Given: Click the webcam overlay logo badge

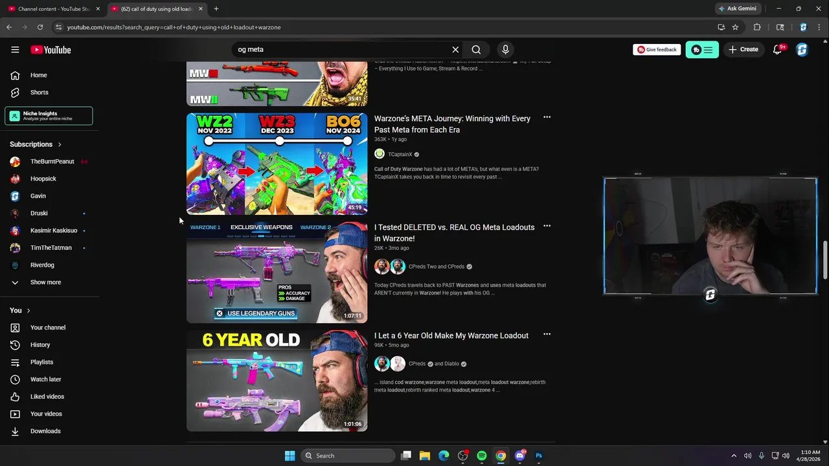Looking at the screenshot, I should pos(710,295).
